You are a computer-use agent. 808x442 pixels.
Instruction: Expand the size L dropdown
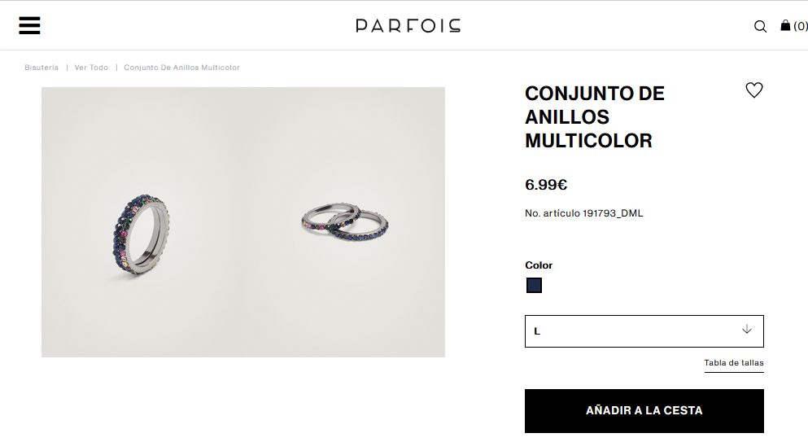(x=644, y=331)
